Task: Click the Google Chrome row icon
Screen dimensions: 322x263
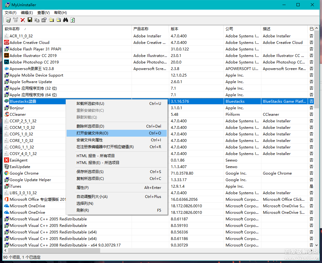Action: click(x=7, y=173)
